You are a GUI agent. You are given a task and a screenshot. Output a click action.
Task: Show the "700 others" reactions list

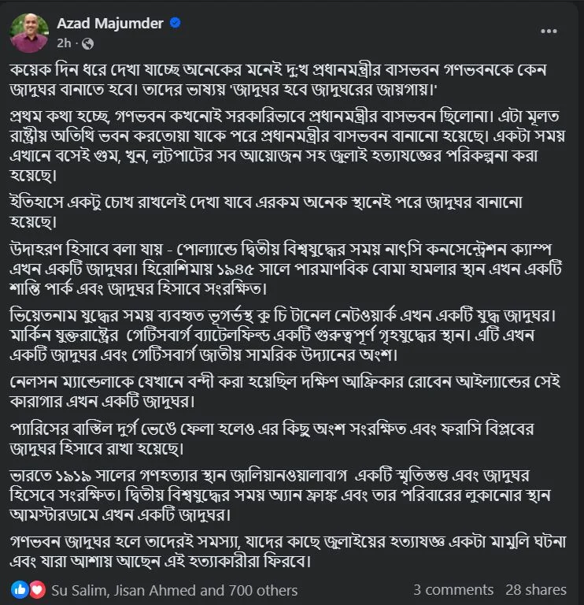click(263, 590)
